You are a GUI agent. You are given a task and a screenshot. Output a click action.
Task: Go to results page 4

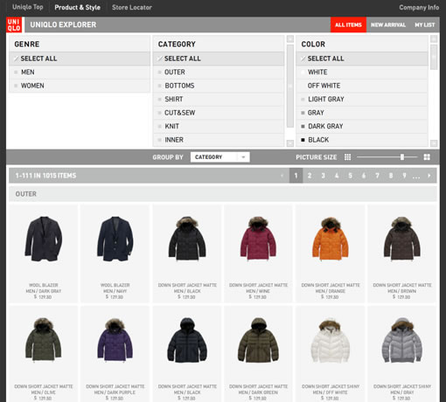point(337,176)
